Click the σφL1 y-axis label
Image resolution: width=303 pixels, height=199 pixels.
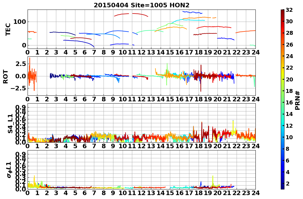pyautogui.click(x=9, y=170)
